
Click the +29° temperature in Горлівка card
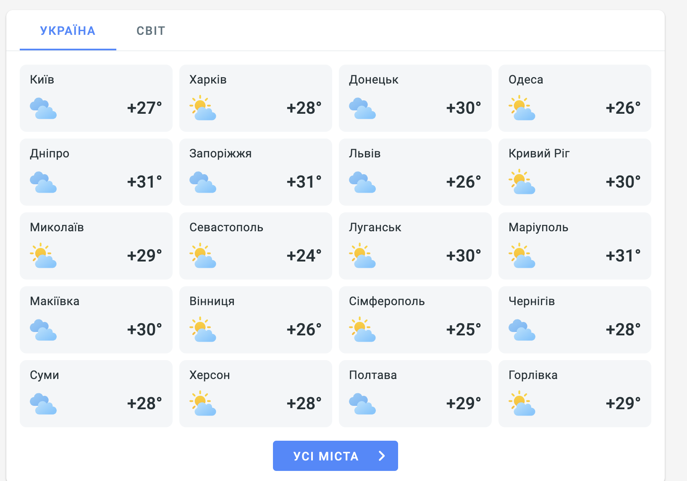pos(623,404)
